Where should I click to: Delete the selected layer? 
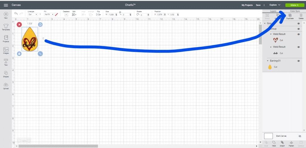301,16
